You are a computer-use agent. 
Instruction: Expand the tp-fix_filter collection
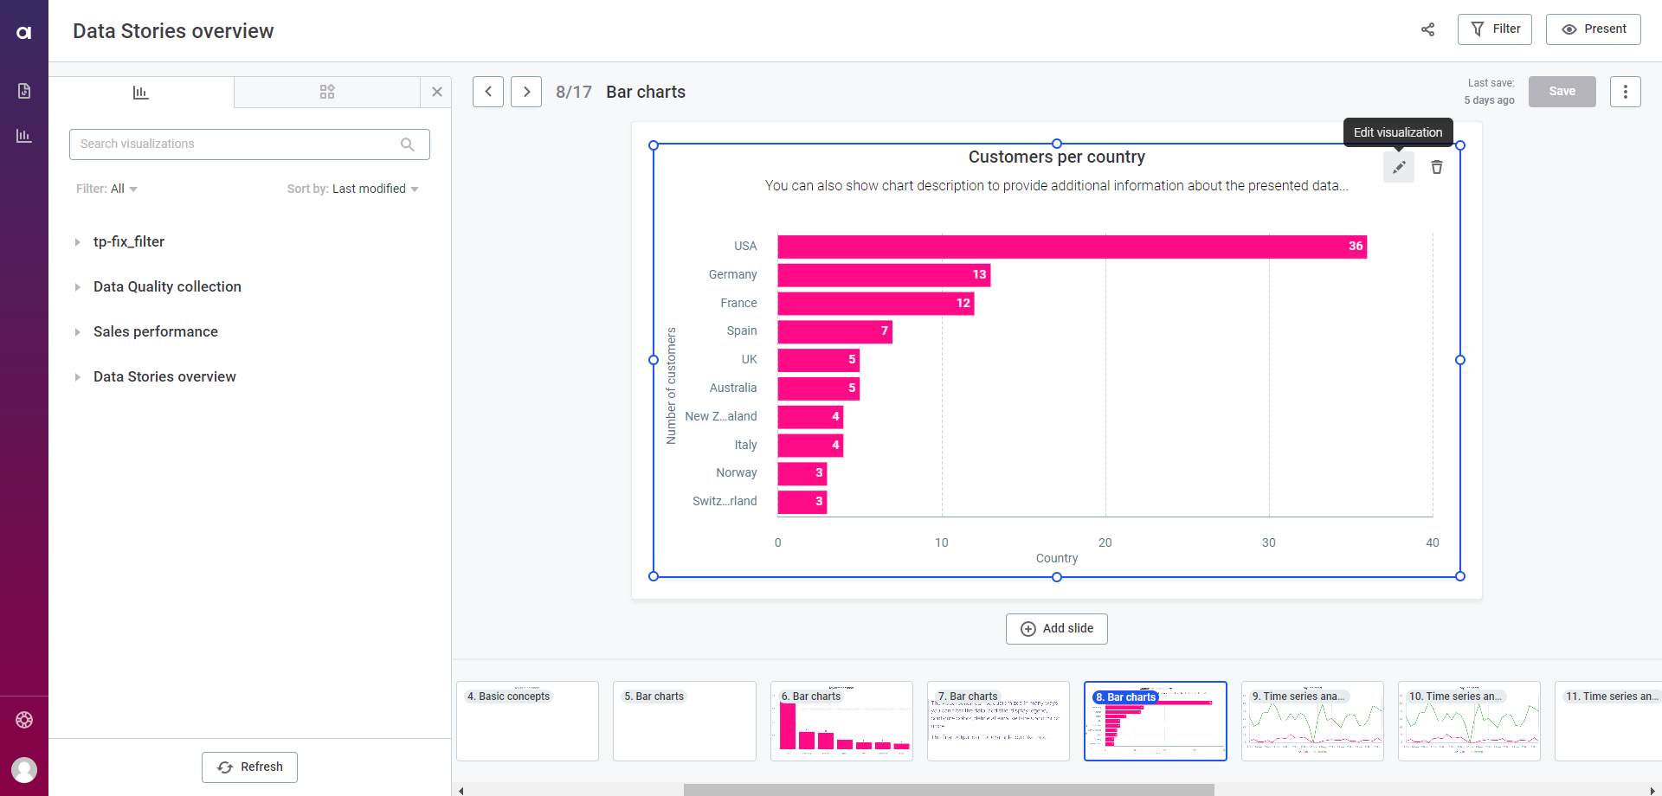tap(77, 242)
